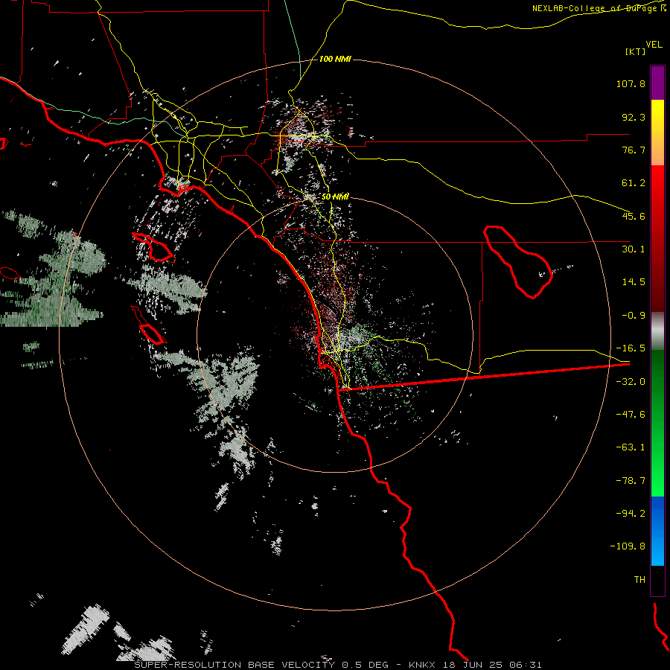Click the TH threshold label

[x=639, y=580]
